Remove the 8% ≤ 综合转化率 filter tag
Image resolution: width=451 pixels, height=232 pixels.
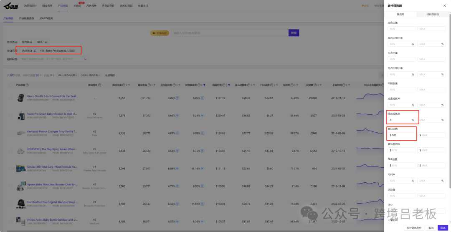pyautogui.click(x=77, y=76)
